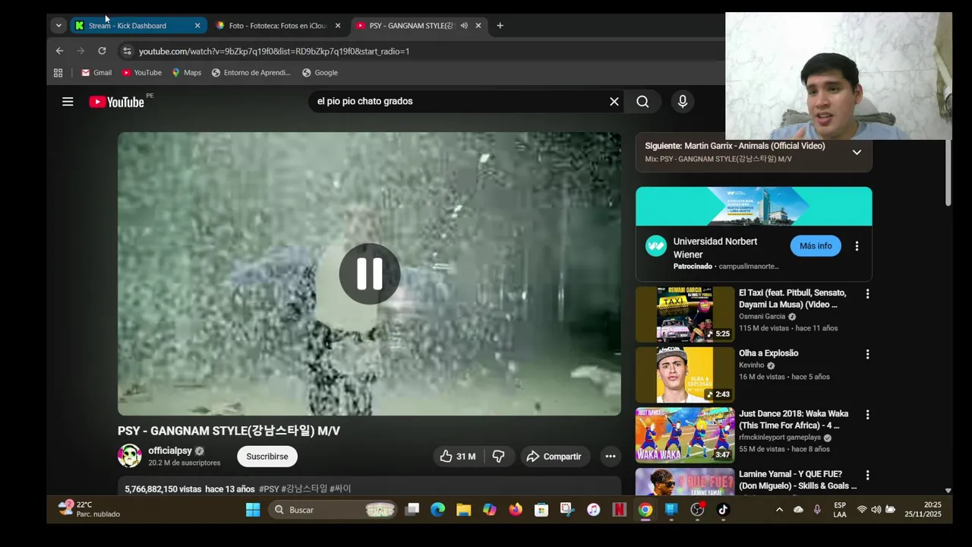Open TikTok from the taskbar
The height and width of the screenshot is (547, 972).
[x=722, y=510]
